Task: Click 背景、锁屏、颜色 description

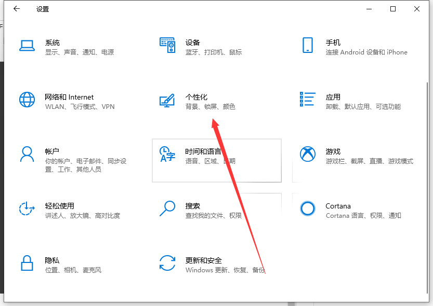Action: point(210,107)
